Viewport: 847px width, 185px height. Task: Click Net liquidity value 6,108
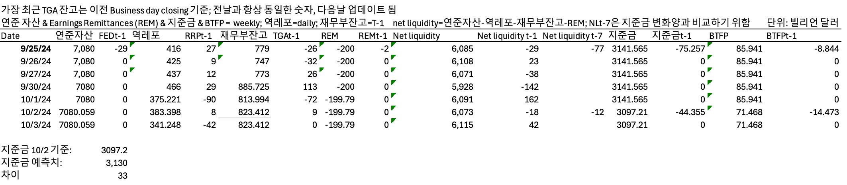pyautogui.click(x=463, y=62)
